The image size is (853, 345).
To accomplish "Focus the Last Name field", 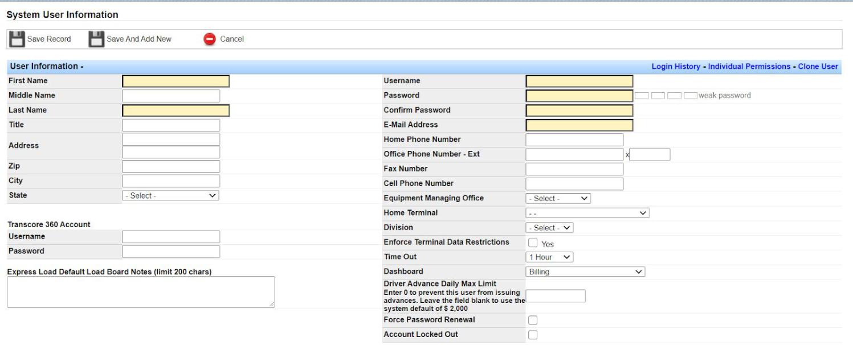I will pos(176,110).
